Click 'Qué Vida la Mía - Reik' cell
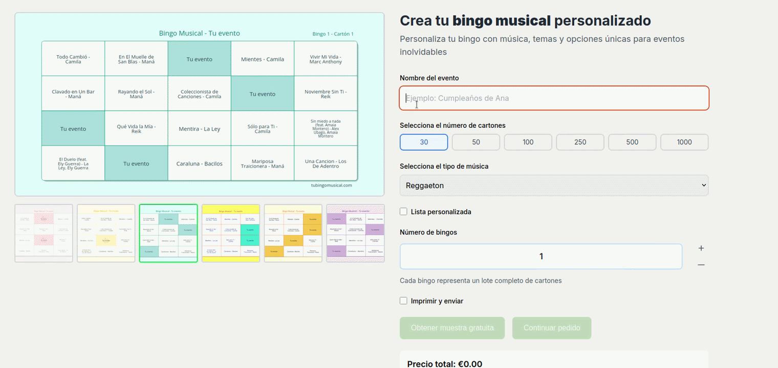 tap(136, 129)
